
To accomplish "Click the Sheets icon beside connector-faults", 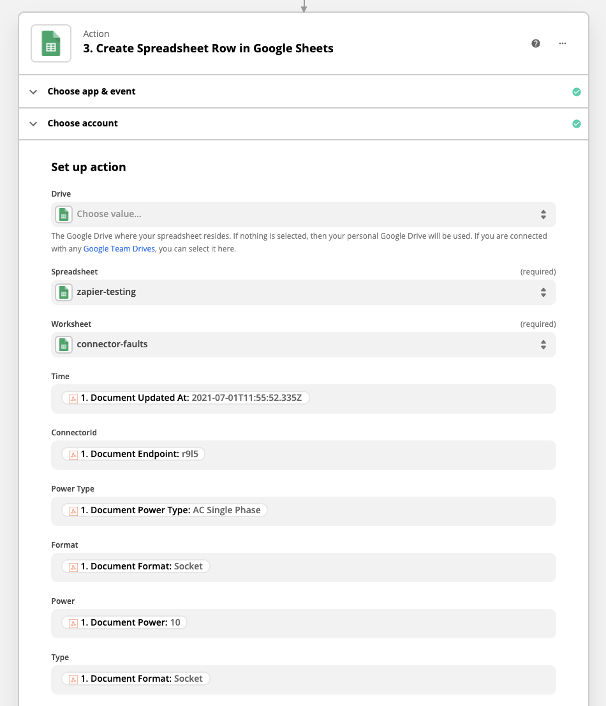I will pyautogui.click(x=64, y=345).
